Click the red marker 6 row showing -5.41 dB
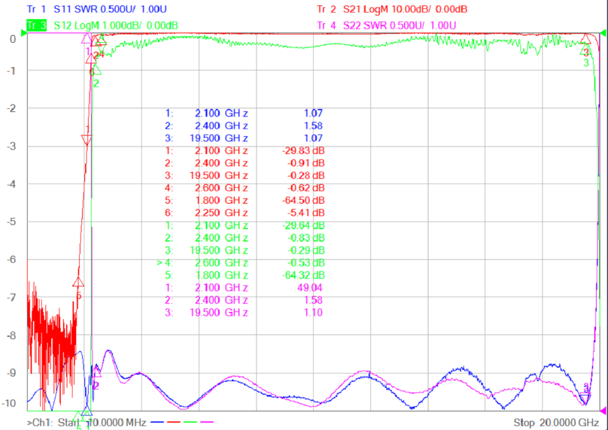The width and height of the screenshot is (608, 430). point(245,213)
